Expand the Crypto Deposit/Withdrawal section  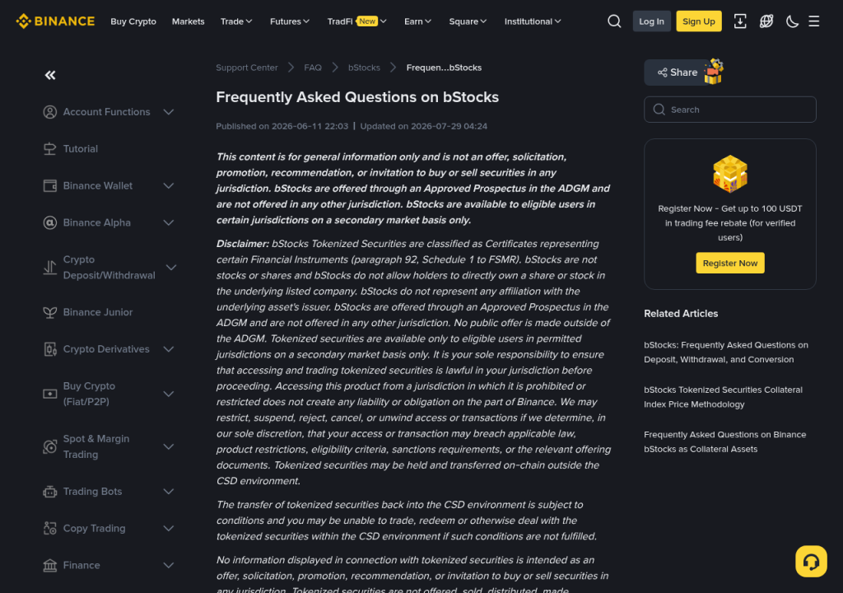coord(171,268)
